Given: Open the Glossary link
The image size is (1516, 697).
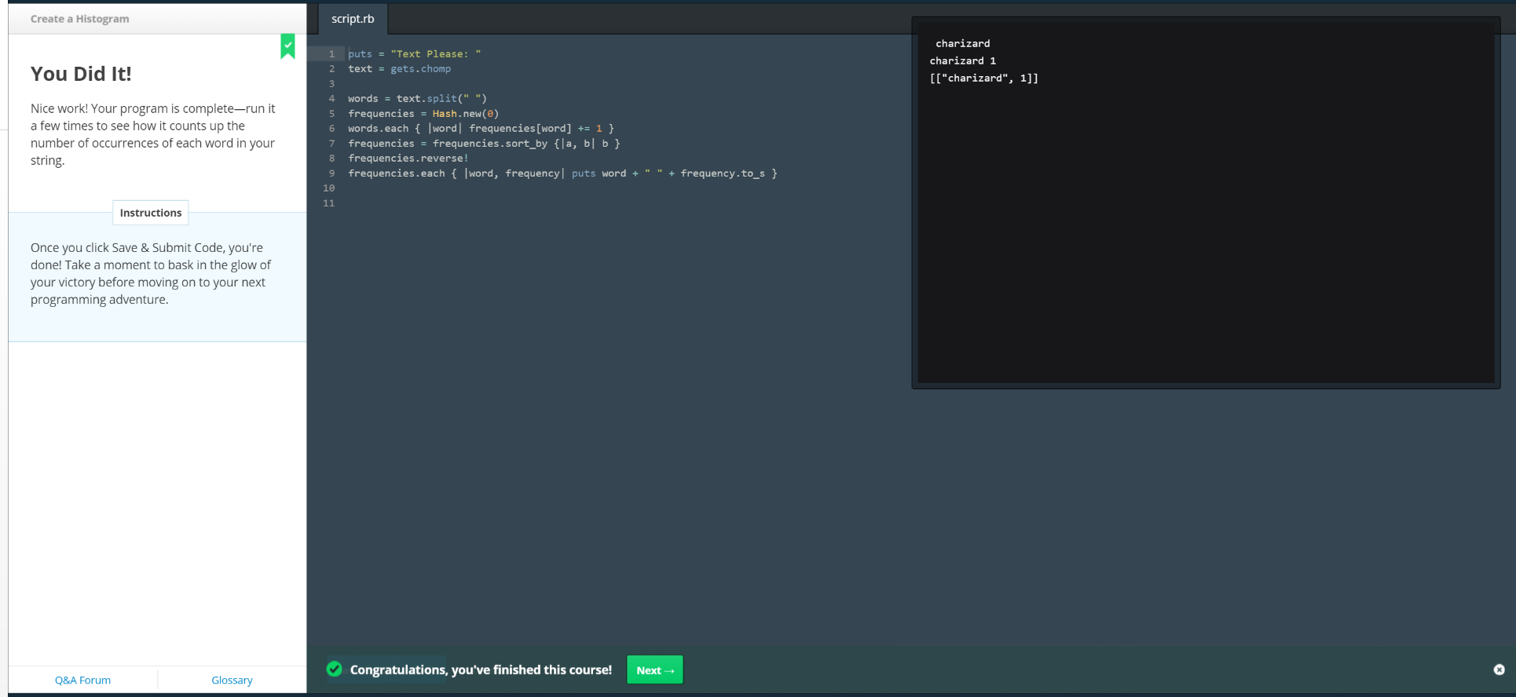Looking at the screenshot, I should point(232,681).
